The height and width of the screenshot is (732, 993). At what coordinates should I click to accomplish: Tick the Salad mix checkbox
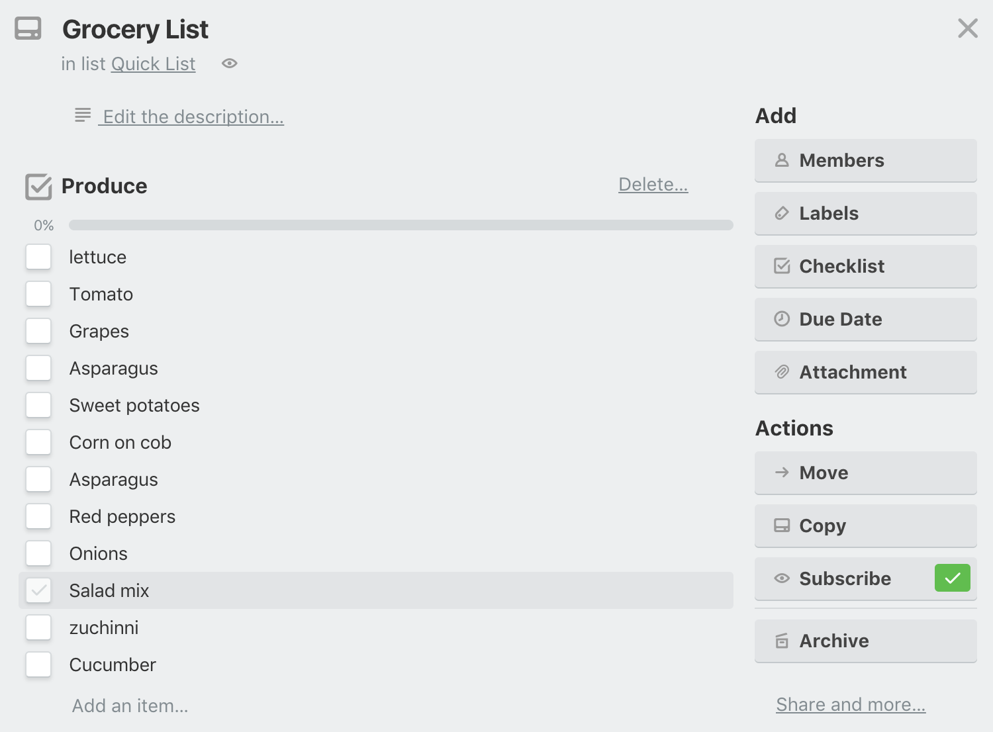(x=38, y=590)
